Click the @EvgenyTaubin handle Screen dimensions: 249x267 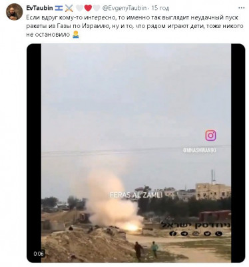[x=124, y=8]
